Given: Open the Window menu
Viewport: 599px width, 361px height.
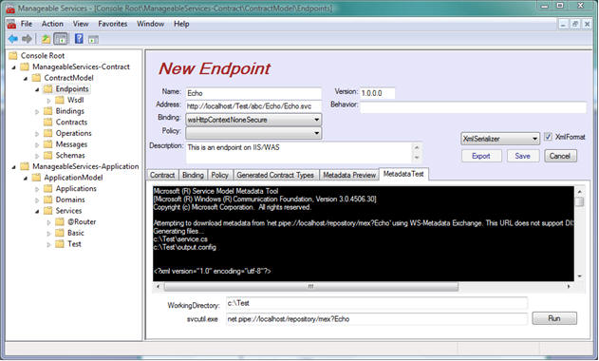Looking at the screenshot, I should coord(151,24).
